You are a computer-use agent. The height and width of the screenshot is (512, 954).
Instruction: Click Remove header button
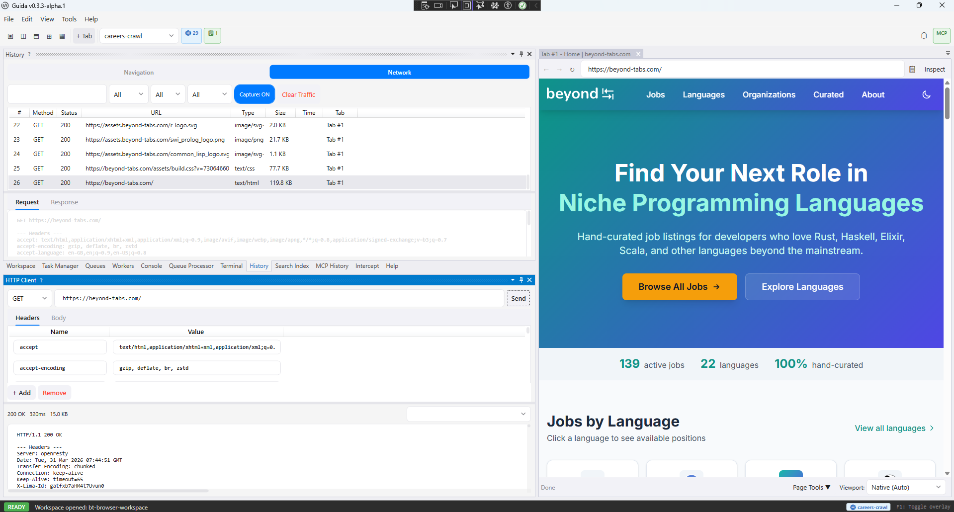(x=54, y=393)
